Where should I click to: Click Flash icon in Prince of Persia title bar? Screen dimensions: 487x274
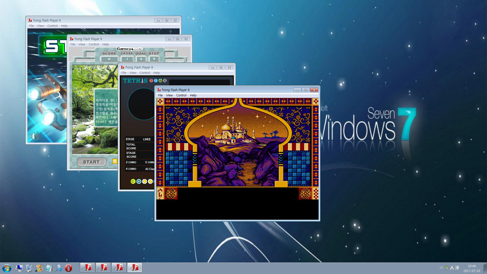[159, 90]
